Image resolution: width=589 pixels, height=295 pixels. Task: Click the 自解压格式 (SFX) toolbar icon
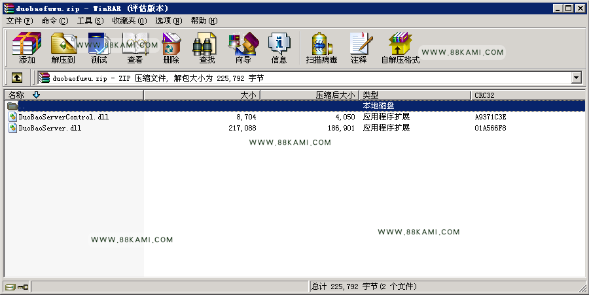401,48
